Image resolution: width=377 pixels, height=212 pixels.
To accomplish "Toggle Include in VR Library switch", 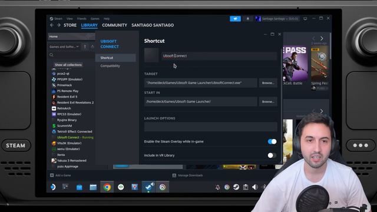I will tap(272, 155).
